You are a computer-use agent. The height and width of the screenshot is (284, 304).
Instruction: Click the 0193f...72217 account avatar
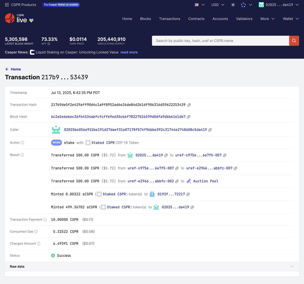152,194
